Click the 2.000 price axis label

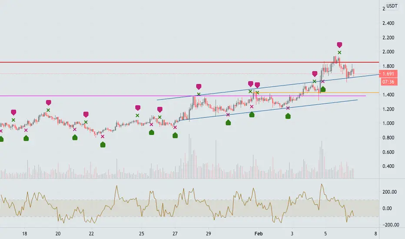point(388,52)
